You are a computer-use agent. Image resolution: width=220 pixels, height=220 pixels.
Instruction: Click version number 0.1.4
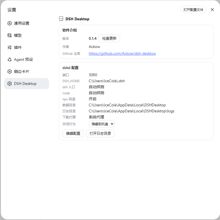93,38
